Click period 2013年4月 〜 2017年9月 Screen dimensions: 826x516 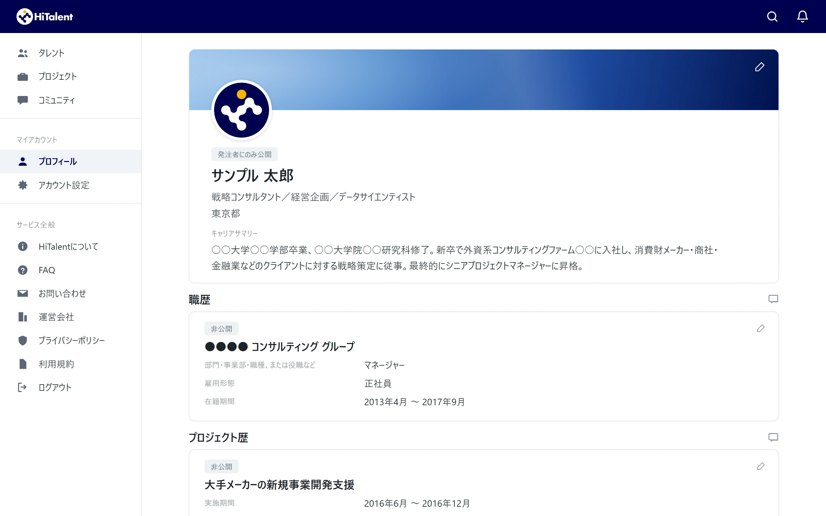coord(414,402)
